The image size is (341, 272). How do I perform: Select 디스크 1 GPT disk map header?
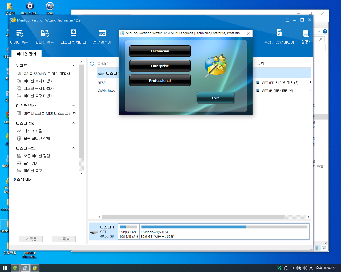click(103, 232)
